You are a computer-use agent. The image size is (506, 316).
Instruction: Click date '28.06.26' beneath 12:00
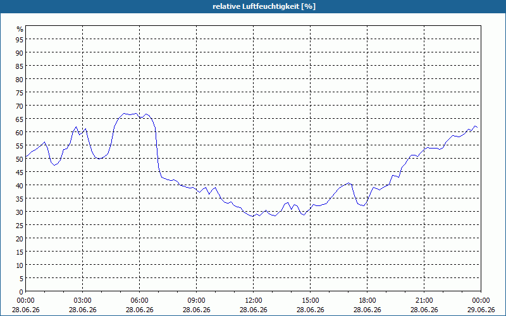[254, 310]
